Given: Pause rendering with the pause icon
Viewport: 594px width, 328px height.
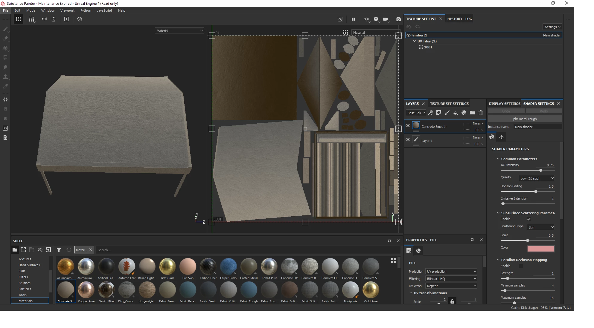Looking at the screenshot, I should click(353, 19).
